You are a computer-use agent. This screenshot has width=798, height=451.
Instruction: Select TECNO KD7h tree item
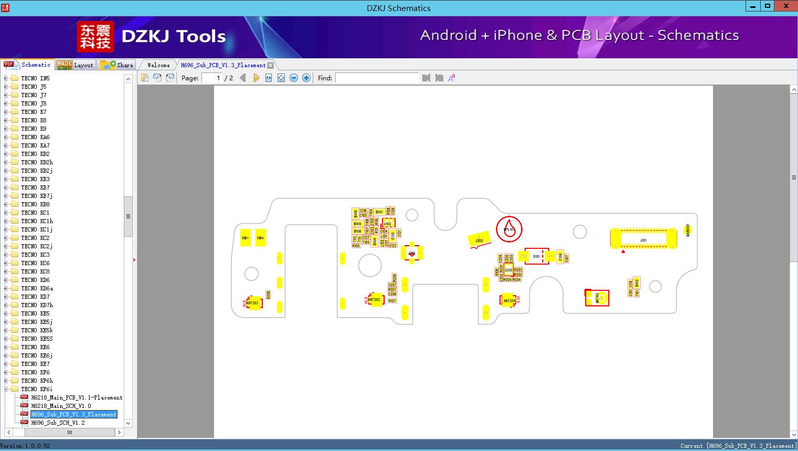click(x=37, y=305)
